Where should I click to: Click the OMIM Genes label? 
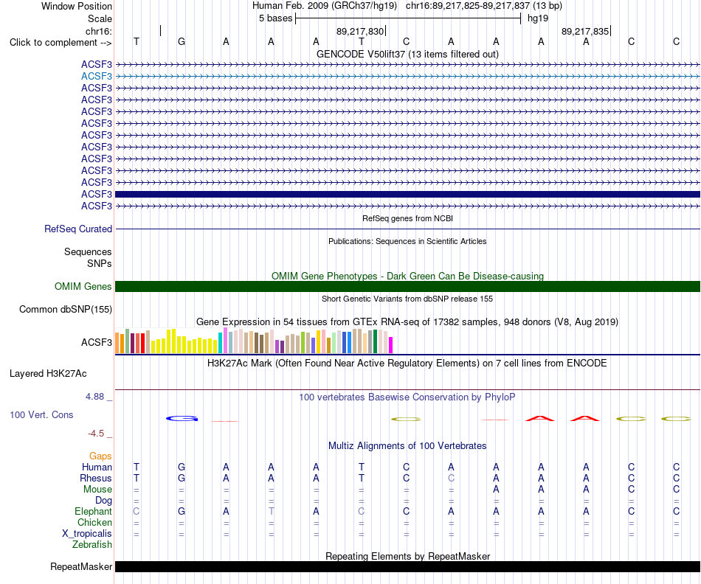click(x=83, y=286)
